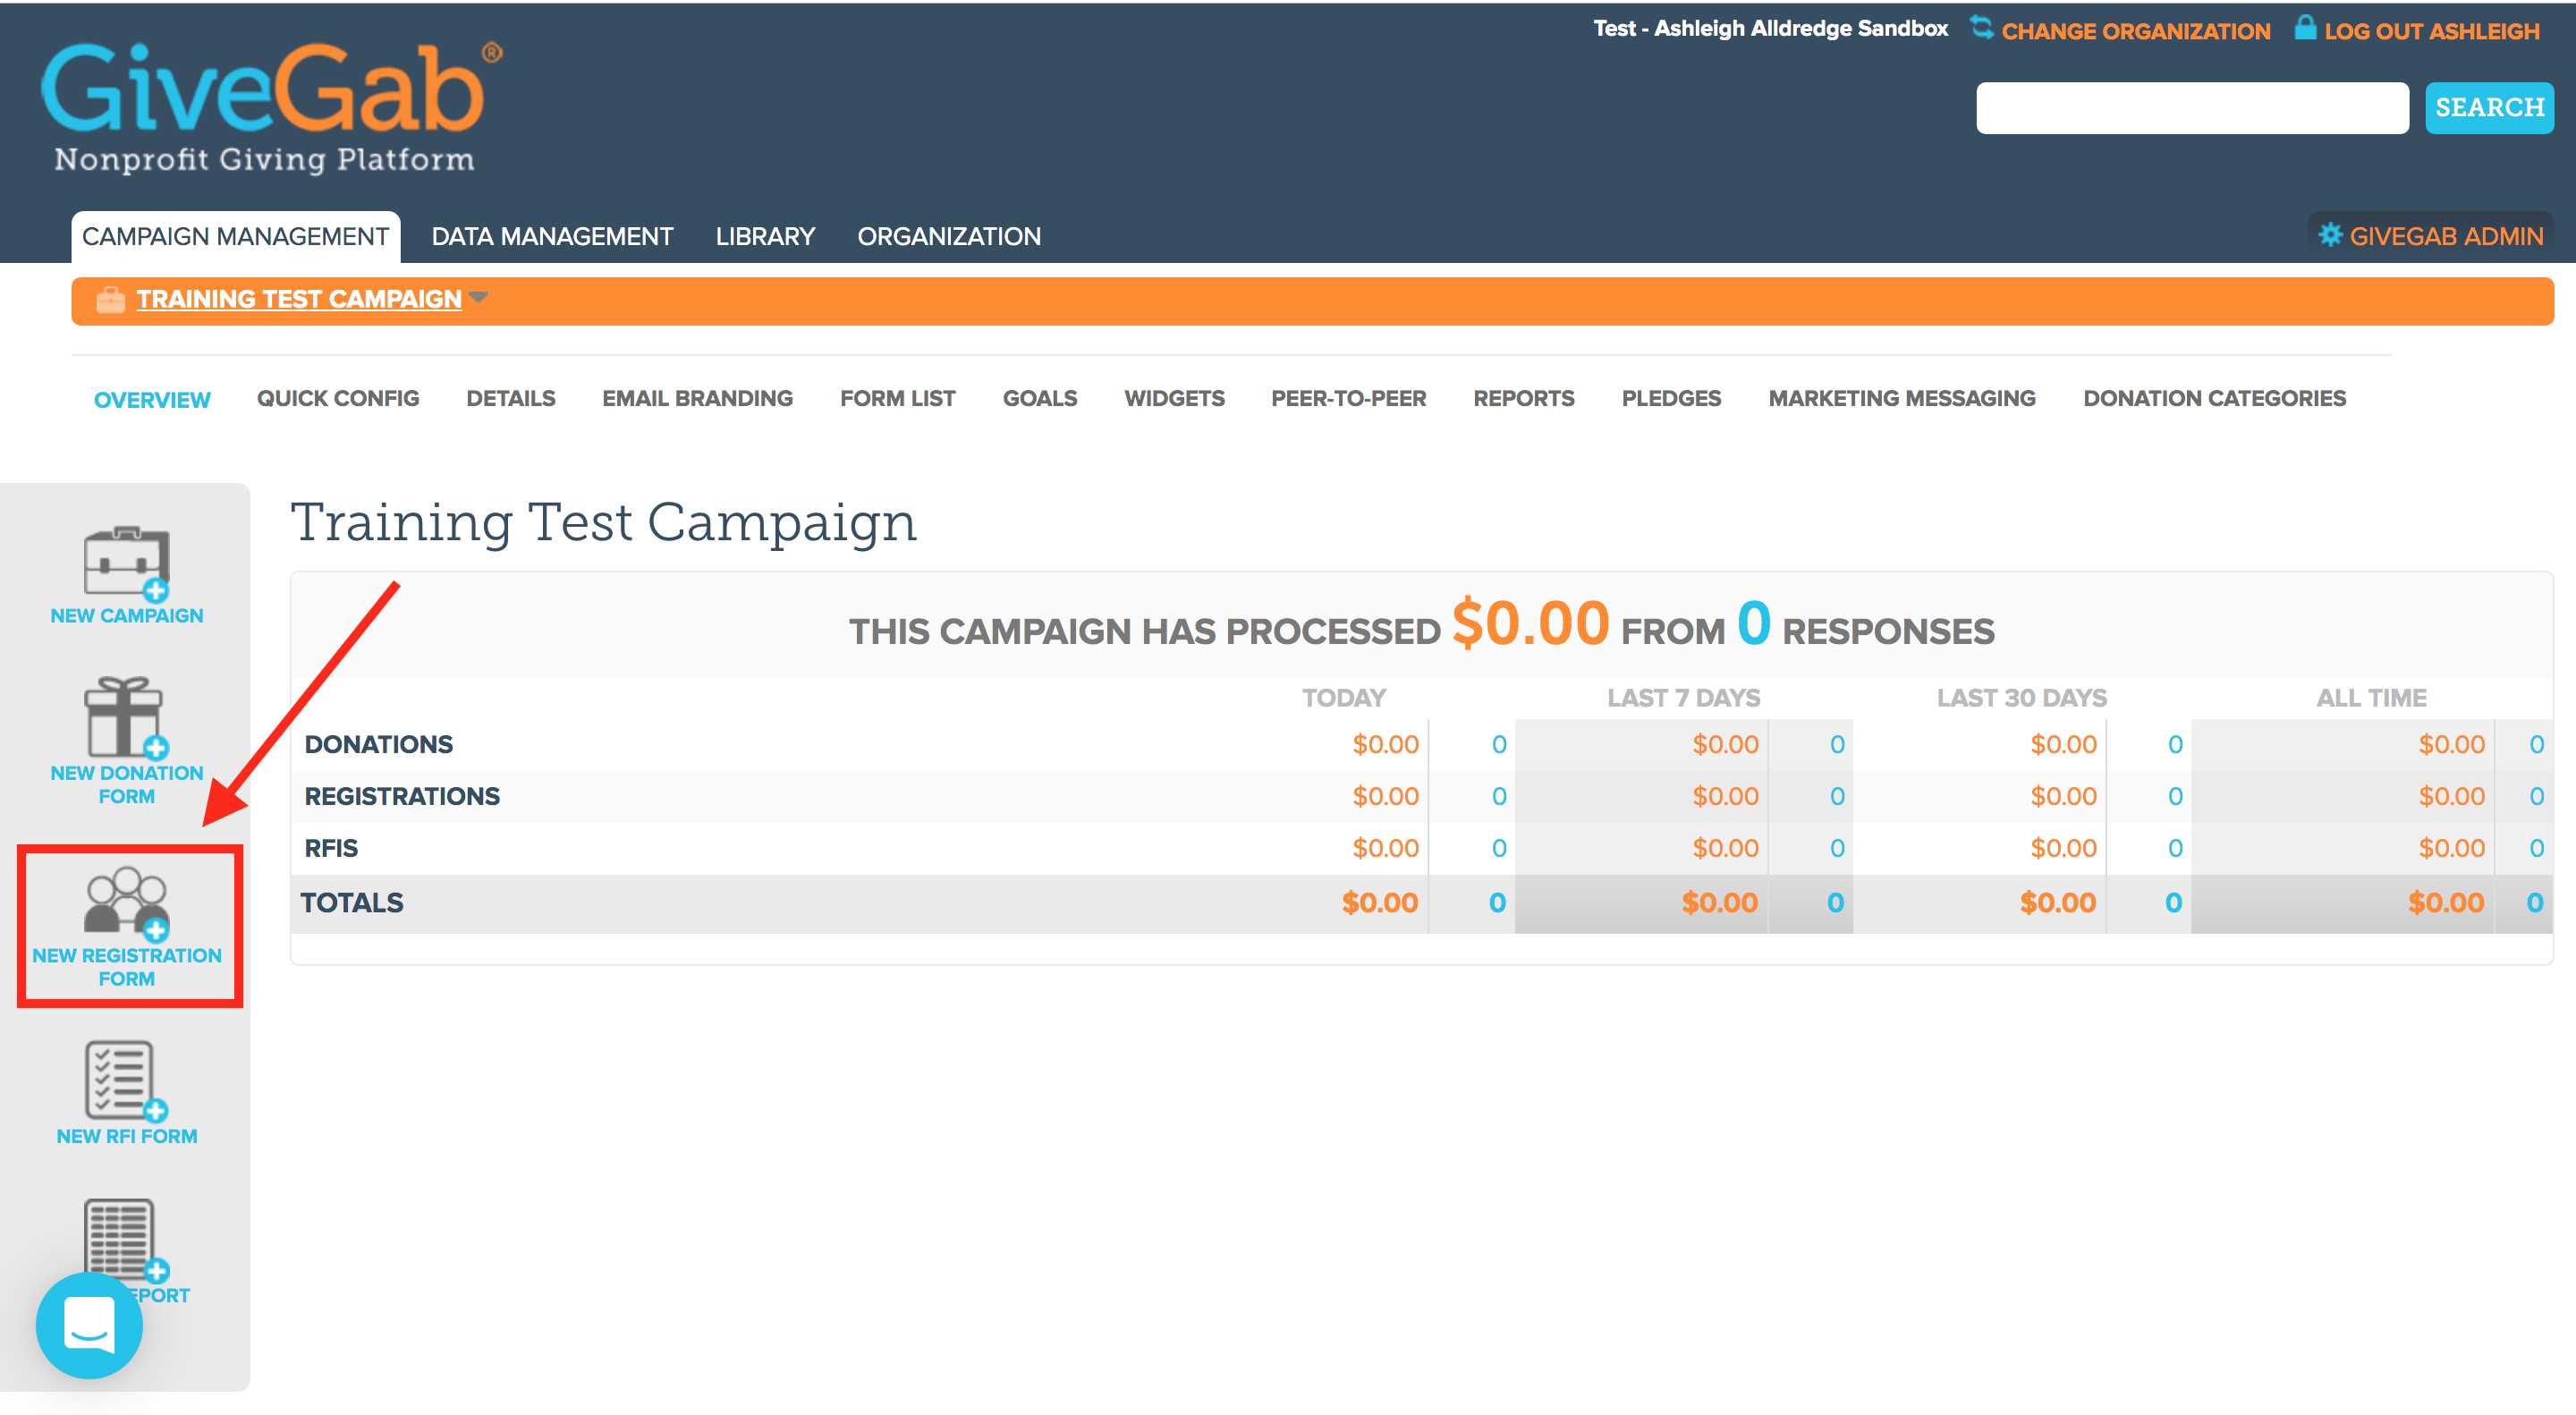The width and height of the screenshot is (2576, 1415).
Task: Click the Registrations Last 7 Days $0.00 amount
Action: pos(1725,797)
